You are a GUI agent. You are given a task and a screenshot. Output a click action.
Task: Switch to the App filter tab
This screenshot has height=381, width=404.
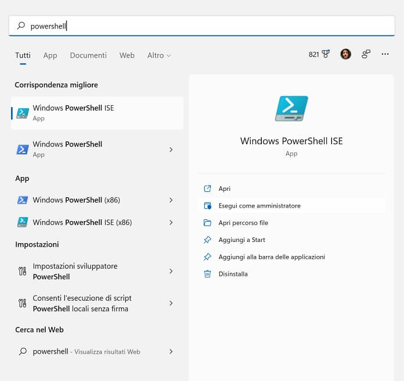pos(50,55)
